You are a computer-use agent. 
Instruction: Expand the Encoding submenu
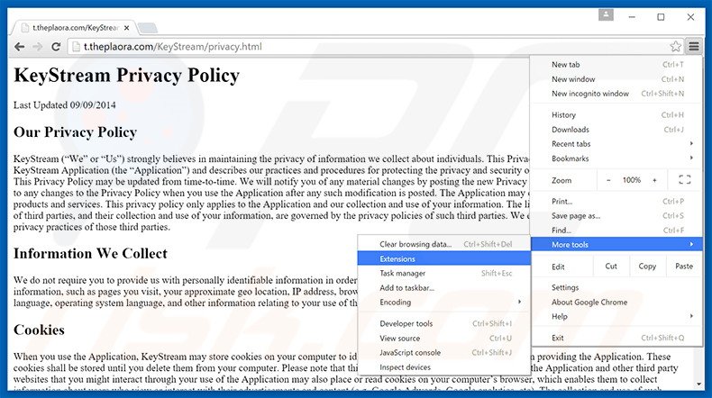coord(444,303)
